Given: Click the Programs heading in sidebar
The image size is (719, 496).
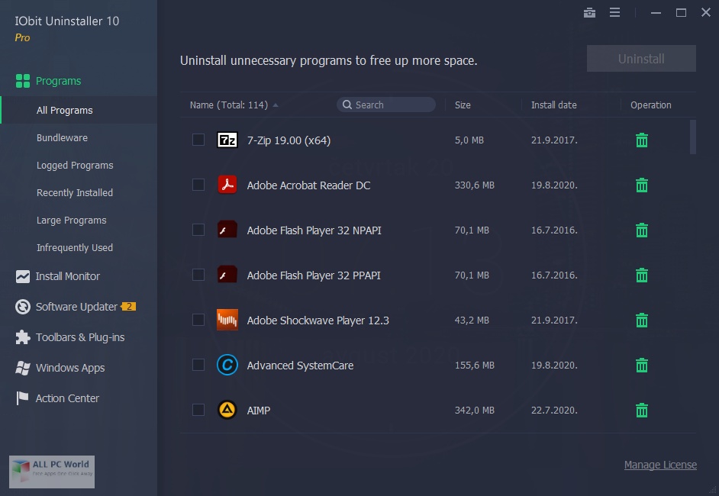Looking at the screenshot, I should point(58,81).
